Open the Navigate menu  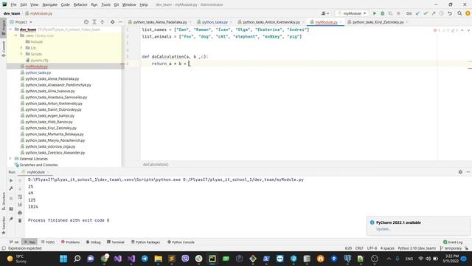point(49,4)
